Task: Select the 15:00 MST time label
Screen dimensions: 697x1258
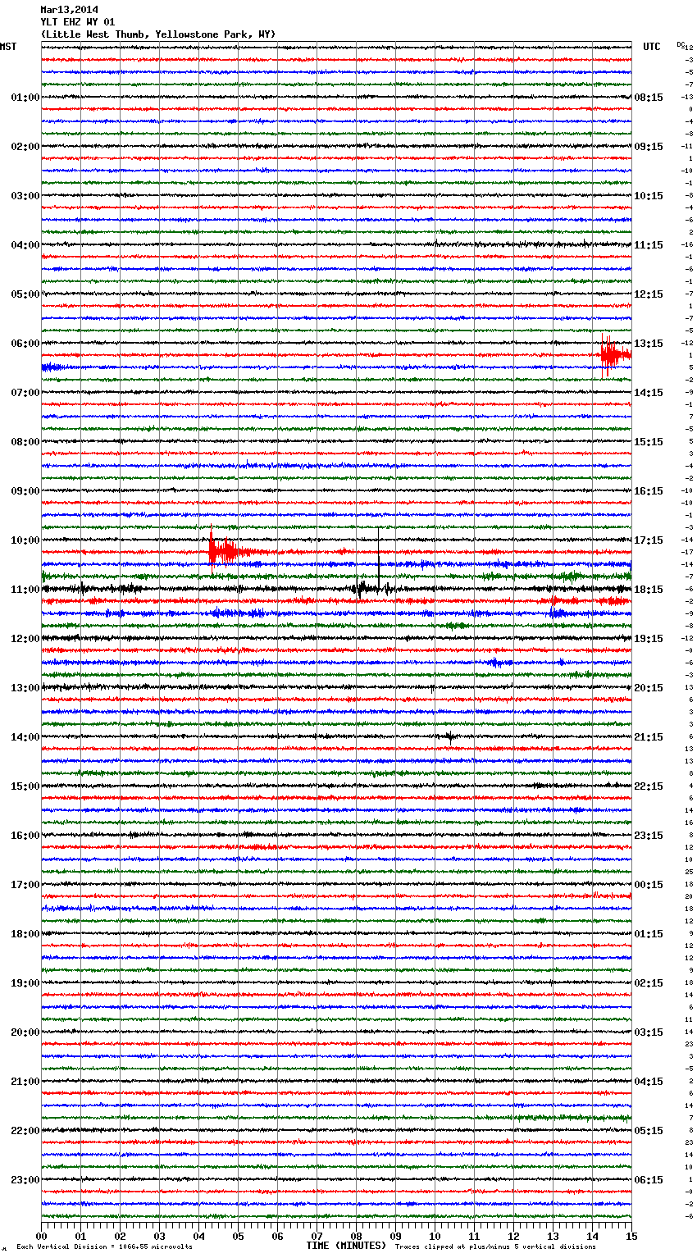Action: 25,786
